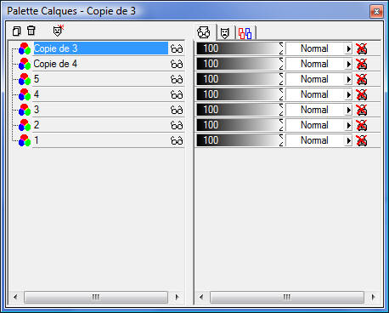The height and width of the screenshot is (313, 389).
Task: Toggle visibility glasses for layer 3
Action: [x=177, y=111]
